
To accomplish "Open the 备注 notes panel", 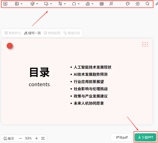I will 9,138.
